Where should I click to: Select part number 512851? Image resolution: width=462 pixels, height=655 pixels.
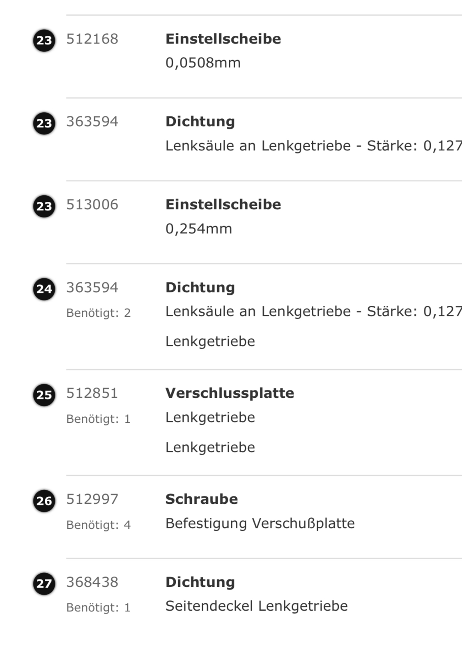click(x=92, y=393)
